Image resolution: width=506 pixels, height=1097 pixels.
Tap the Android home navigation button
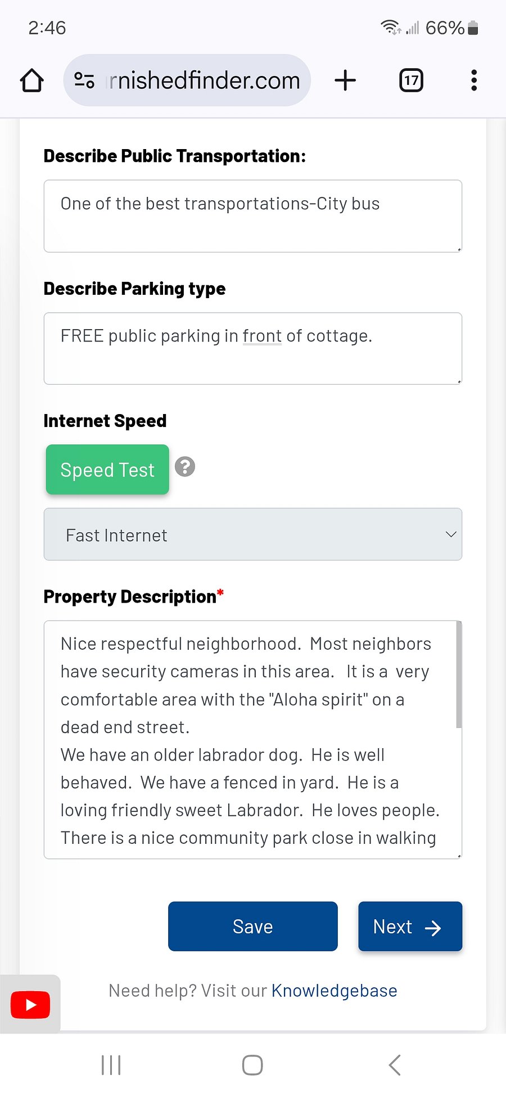[252, 1065]
